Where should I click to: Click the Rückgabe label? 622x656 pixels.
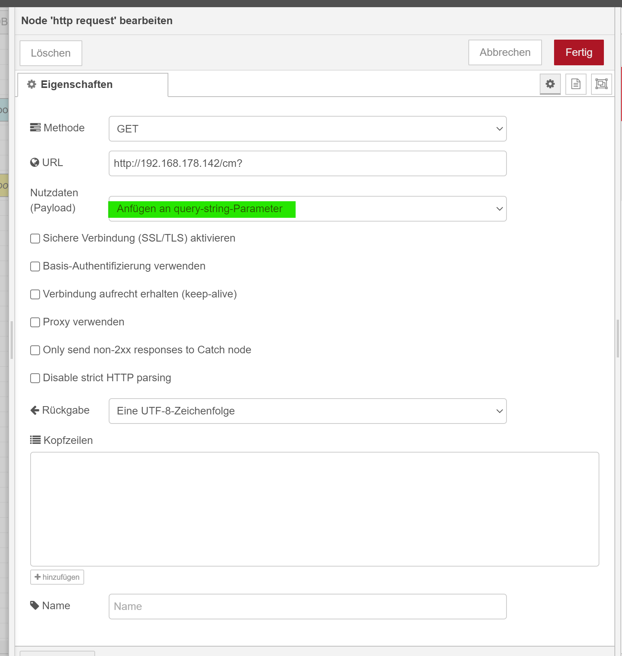click(x=60, y=410)
